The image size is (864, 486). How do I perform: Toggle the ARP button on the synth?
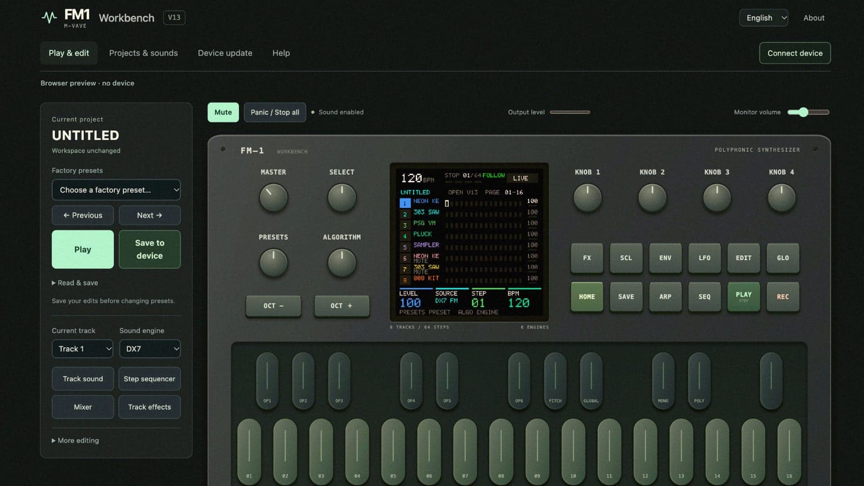[x=665, y=296]
